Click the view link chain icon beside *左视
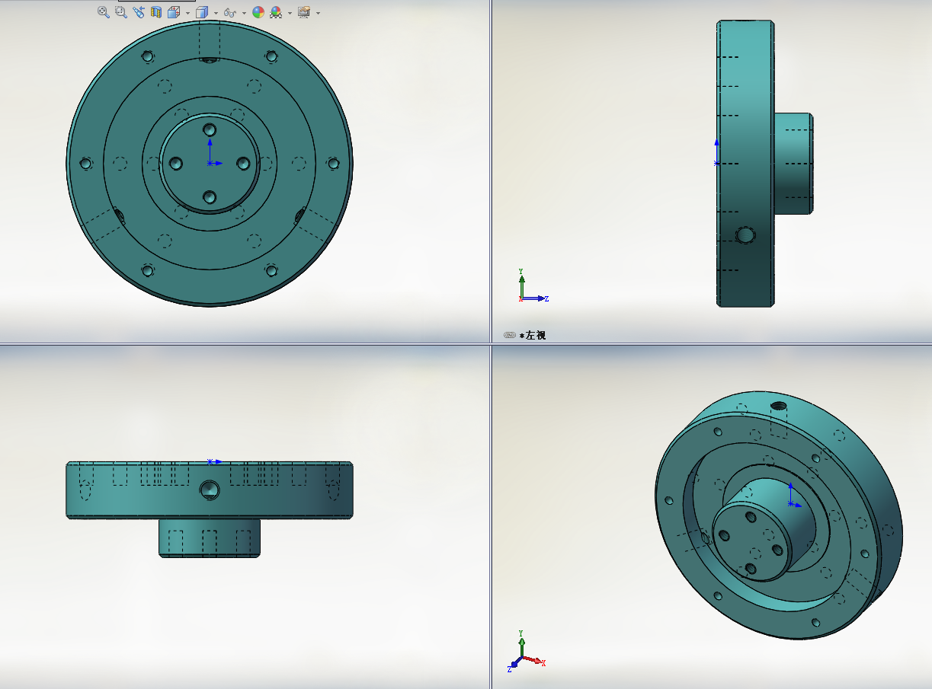 click(510, 335)
